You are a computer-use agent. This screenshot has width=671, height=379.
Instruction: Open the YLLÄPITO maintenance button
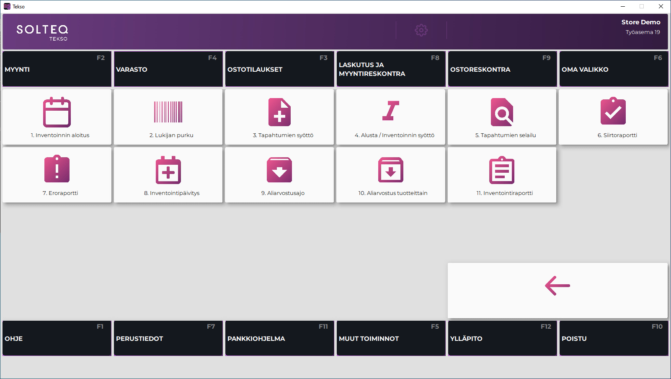click(x=502, y=338)
